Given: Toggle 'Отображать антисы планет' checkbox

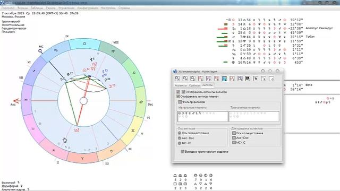Looking at the screenshot, I should point(178,97).
